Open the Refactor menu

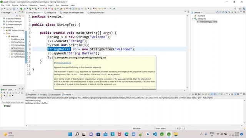pyautogui.click(x=24, y=5)
